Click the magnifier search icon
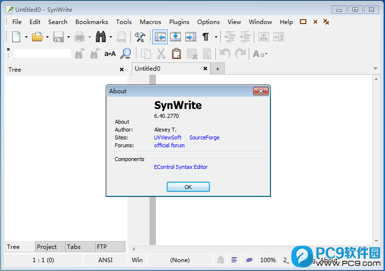 click(x=125, y=54)
